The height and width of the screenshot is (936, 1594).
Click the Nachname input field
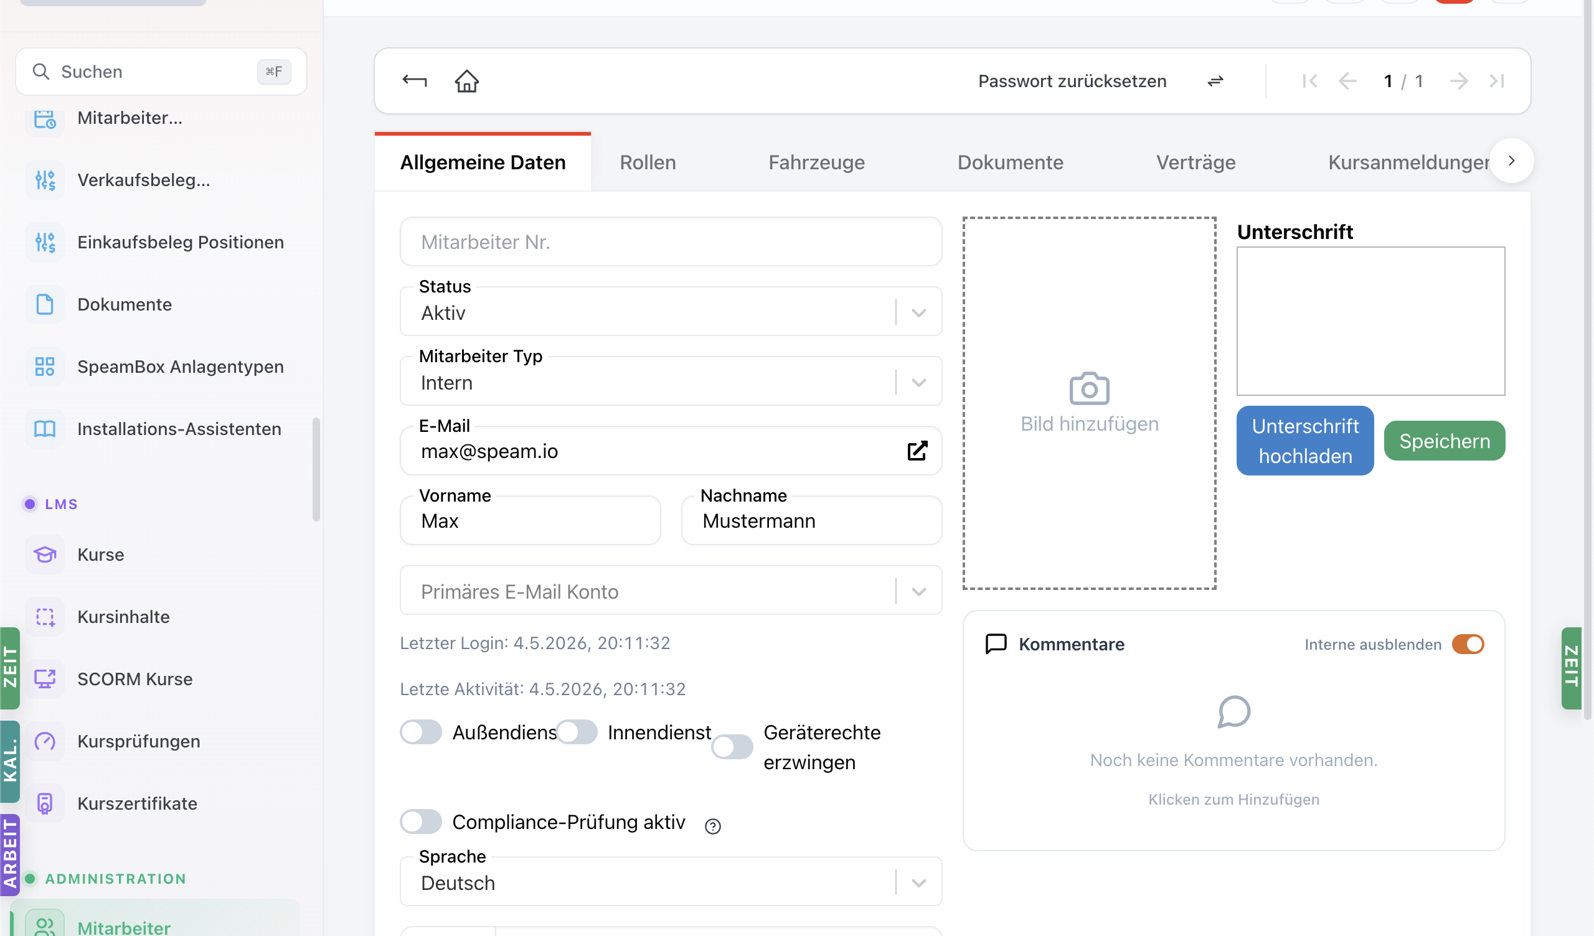[811, 520]
